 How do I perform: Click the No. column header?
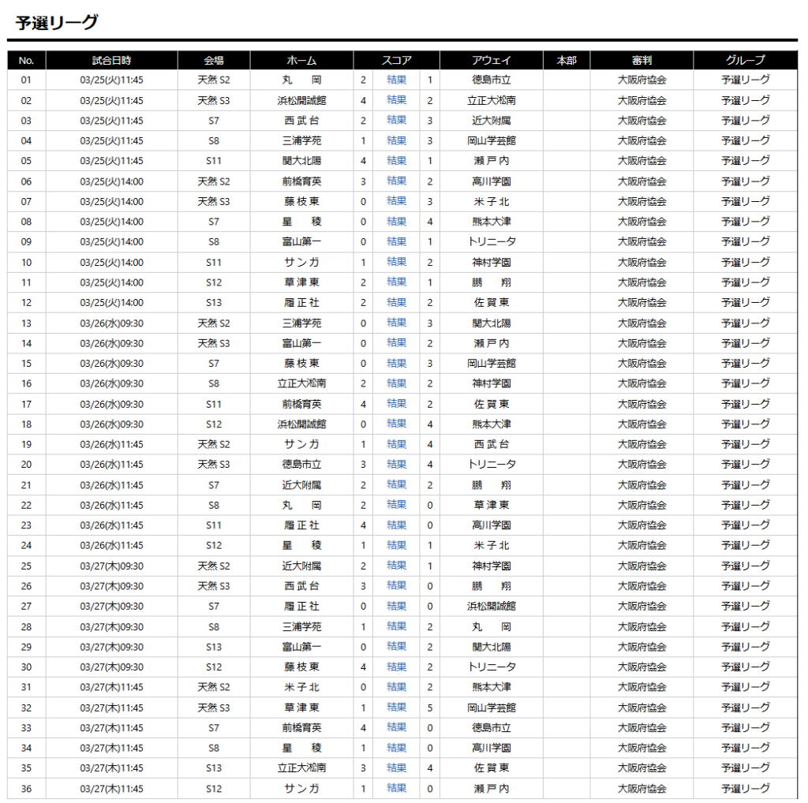tap(27, 60)
